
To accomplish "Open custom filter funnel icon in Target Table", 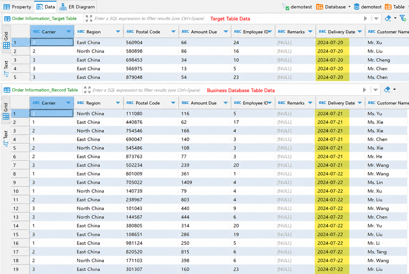I will pos(403,18).
